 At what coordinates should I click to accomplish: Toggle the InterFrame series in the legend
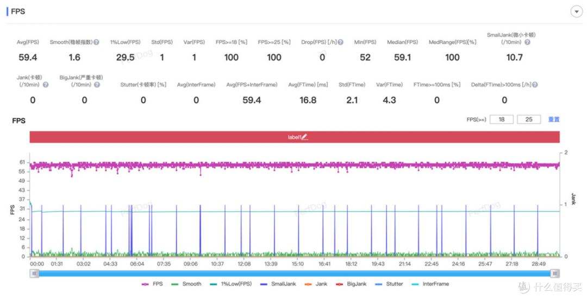tap(430, 284)
